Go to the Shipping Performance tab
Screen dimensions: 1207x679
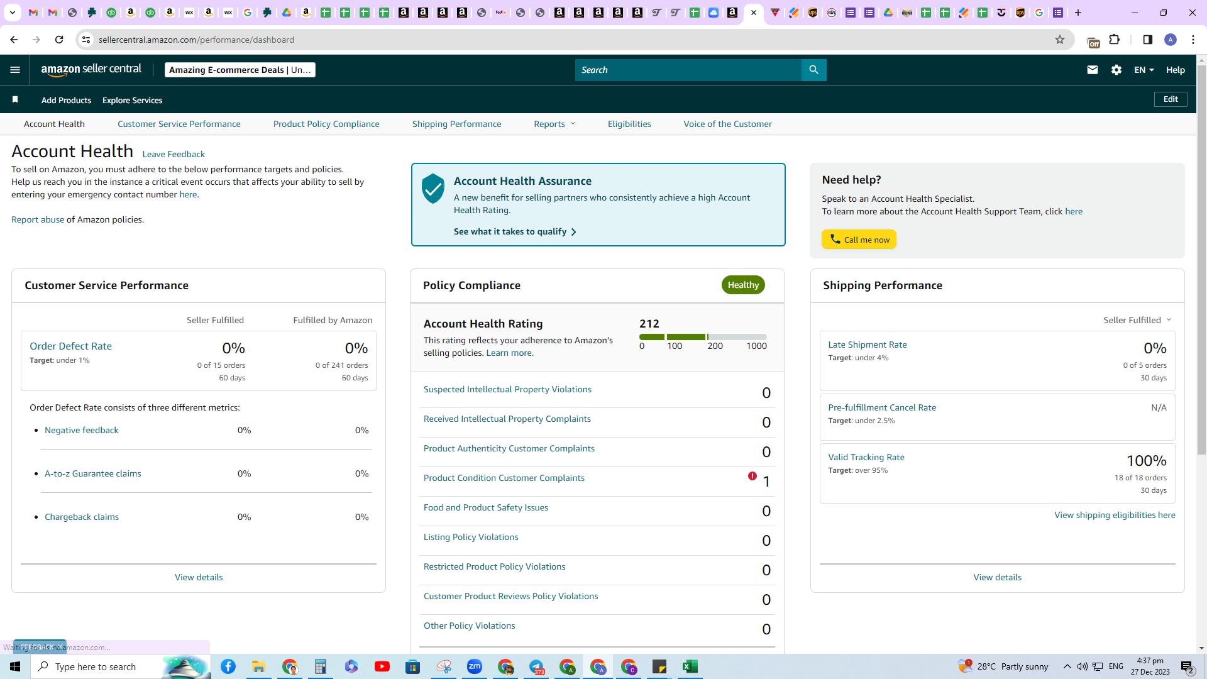(x=456, y=124)
